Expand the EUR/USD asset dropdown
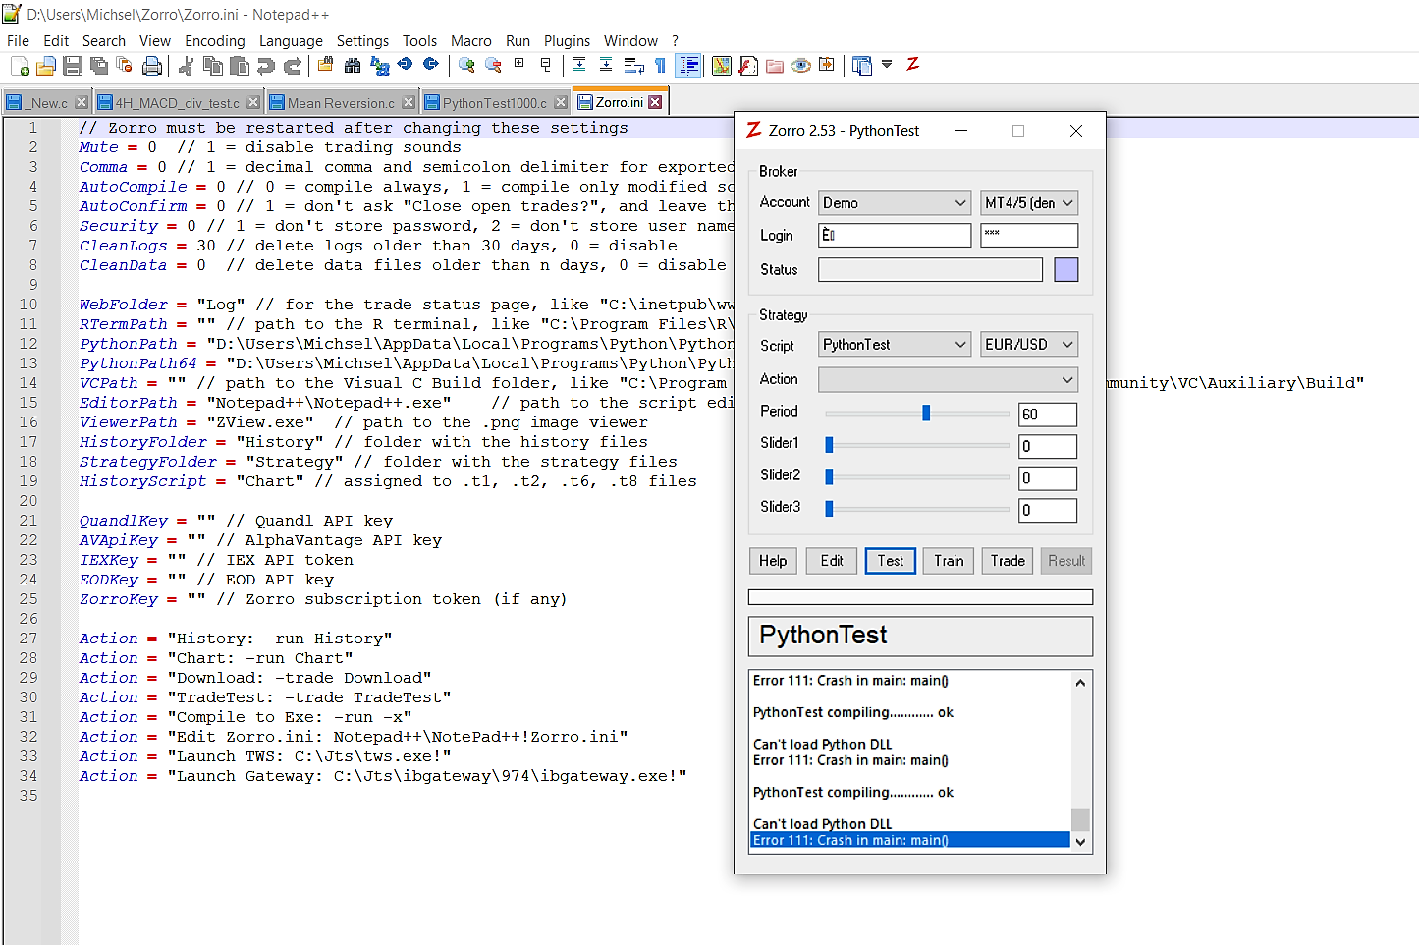Screen dimensions: 1419x945 pyautogui.click(x=1029, y=345)
